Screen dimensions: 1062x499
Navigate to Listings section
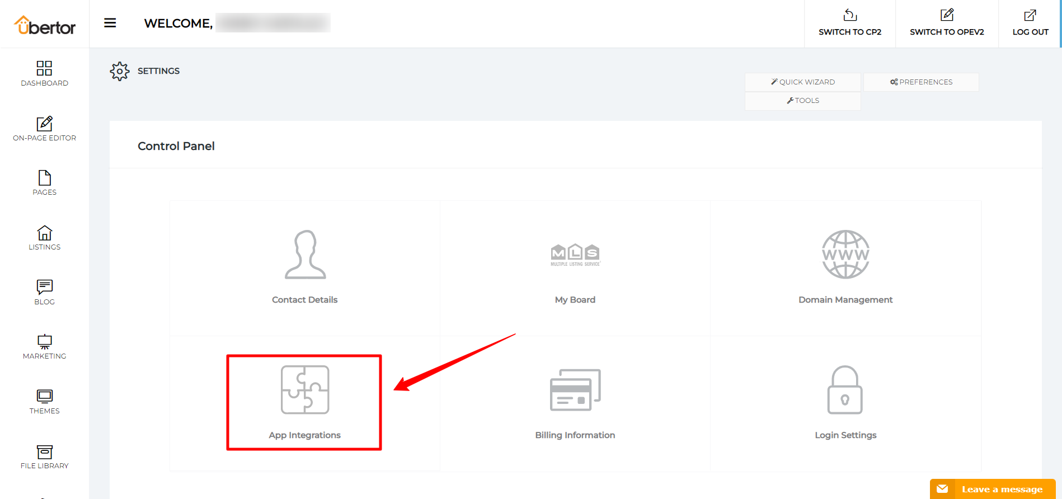click(x=44, y=238)
